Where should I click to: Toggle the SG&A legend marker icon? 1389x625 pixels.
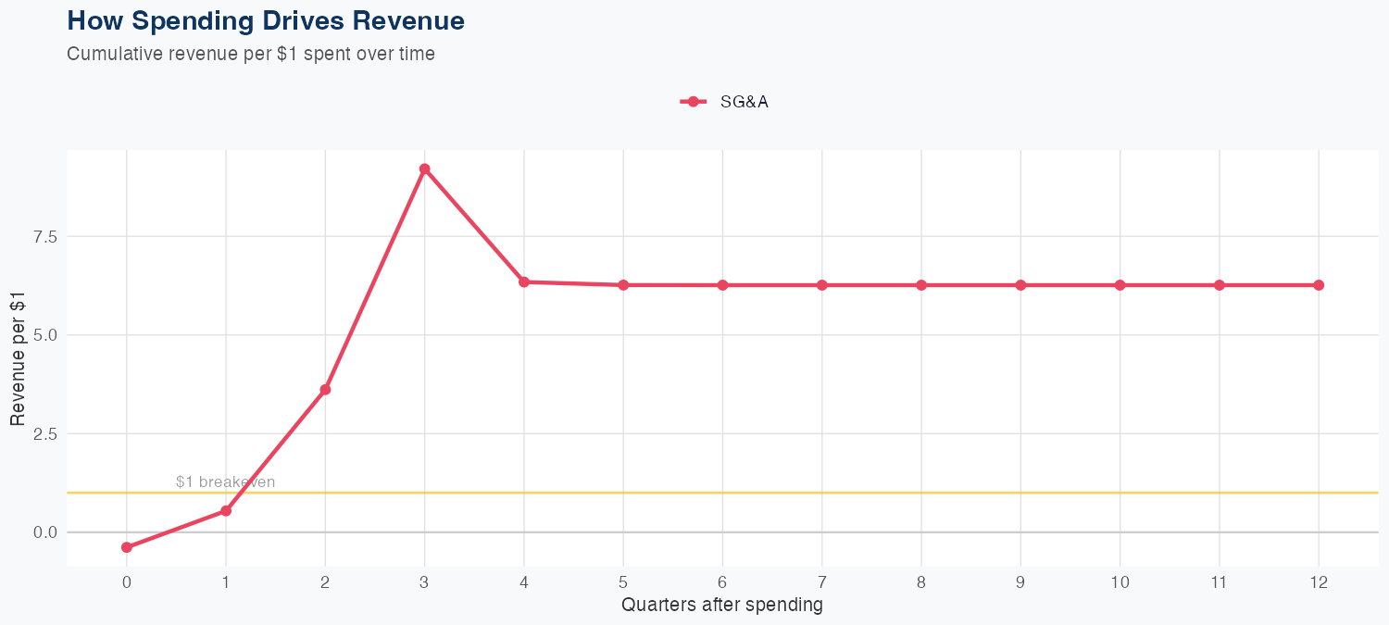pyautogui.click(x=693, y=102)
